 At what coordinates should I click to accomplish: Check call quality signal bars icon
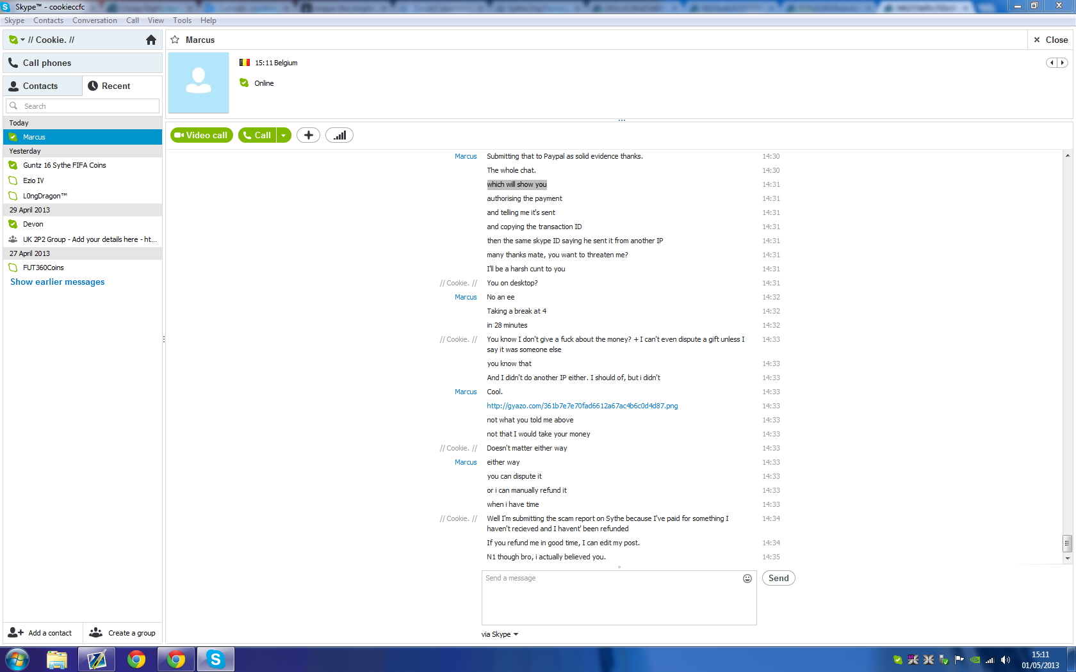[339, 135]
